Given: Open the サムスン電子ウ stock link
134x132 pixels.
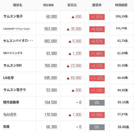Looking at the screenshot, I should [x=15, y=90].
